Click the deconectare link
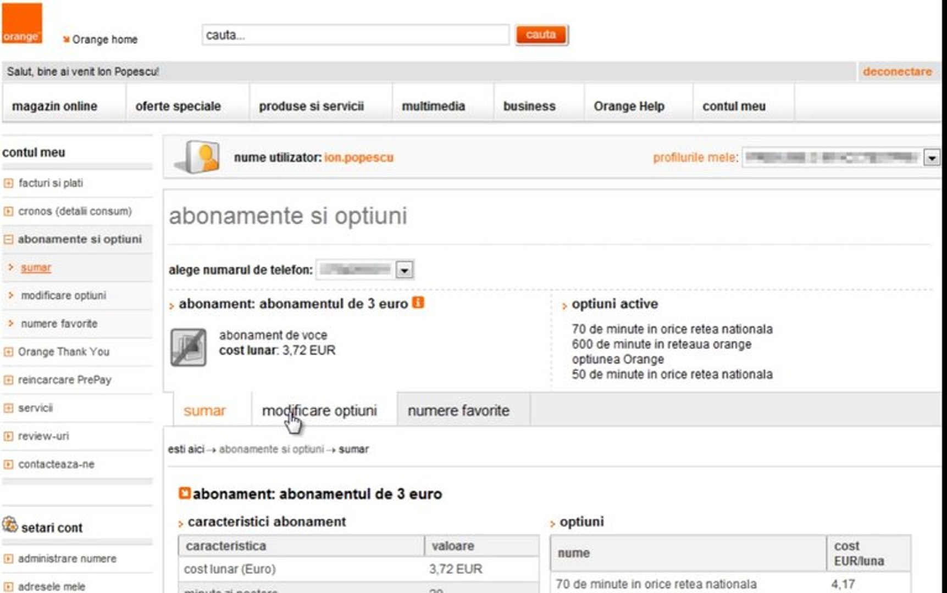This screenshot has height=593, width=947. point(897,71)
